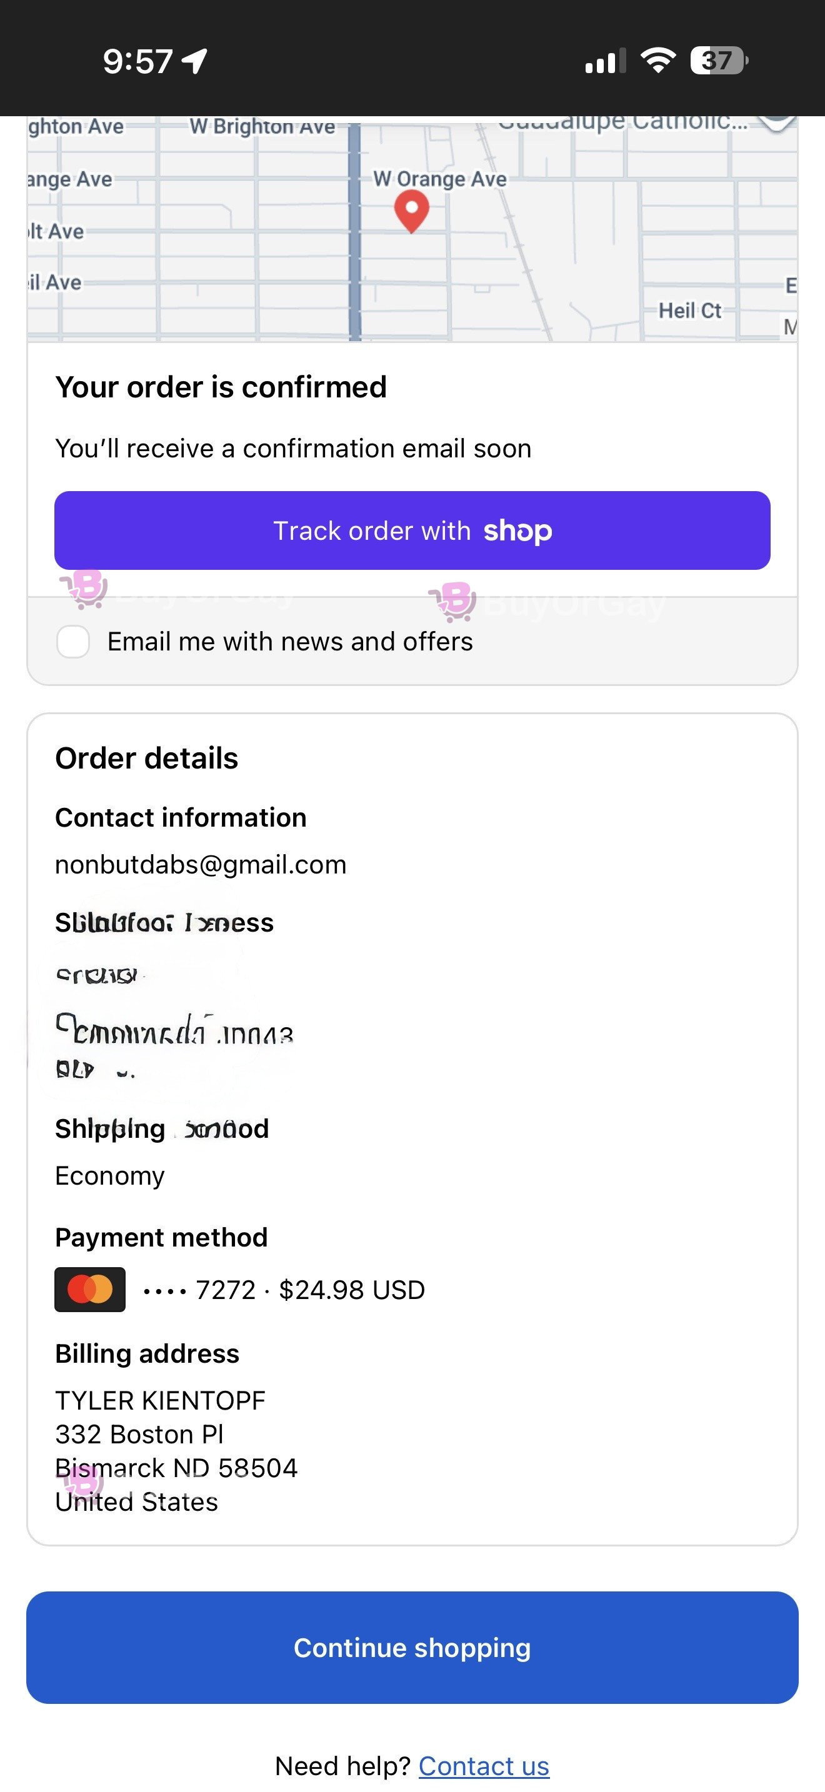Tap the shop logo in track button

pos(517,530)
